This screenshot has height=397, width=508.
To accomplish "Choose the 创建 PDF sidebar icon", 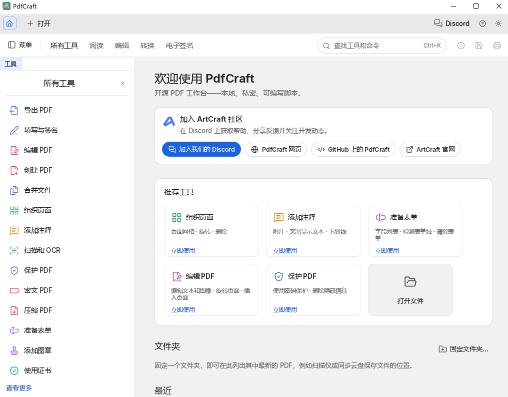I will (x=14, y=170).
